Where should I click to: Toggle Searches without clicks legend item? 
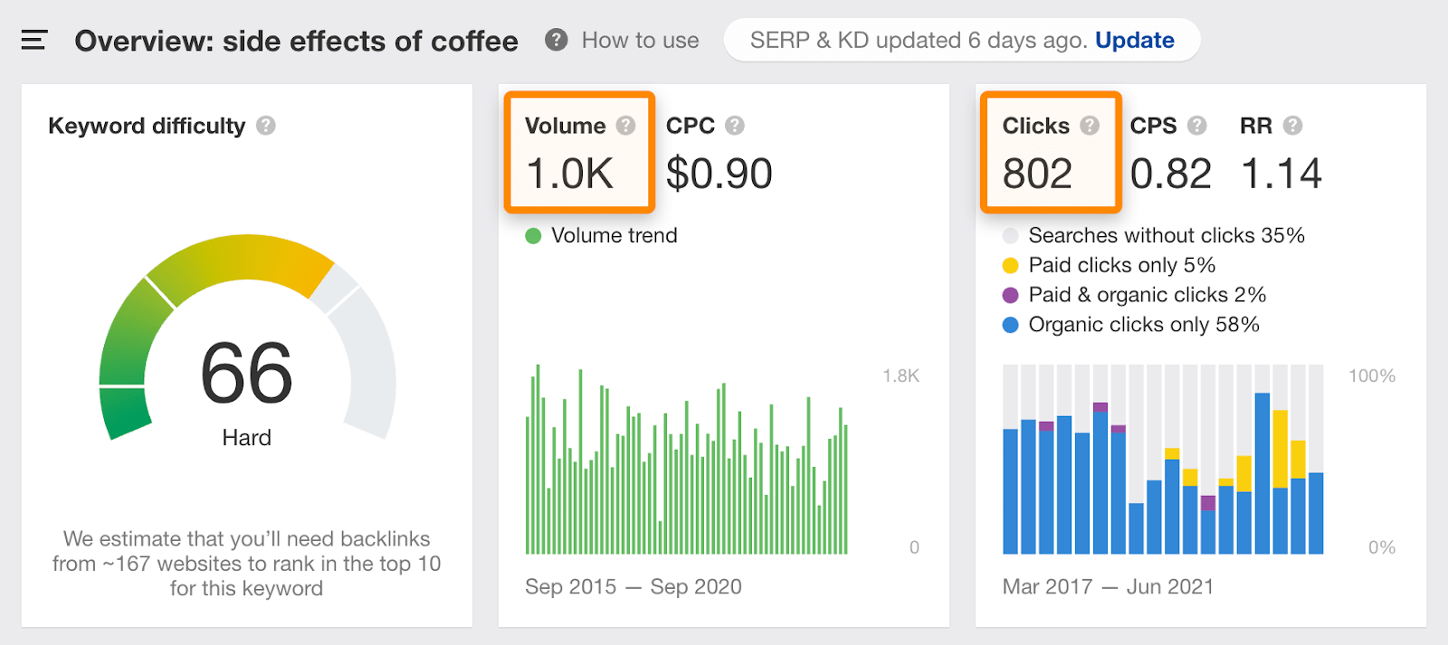(x=1011, y=236)
